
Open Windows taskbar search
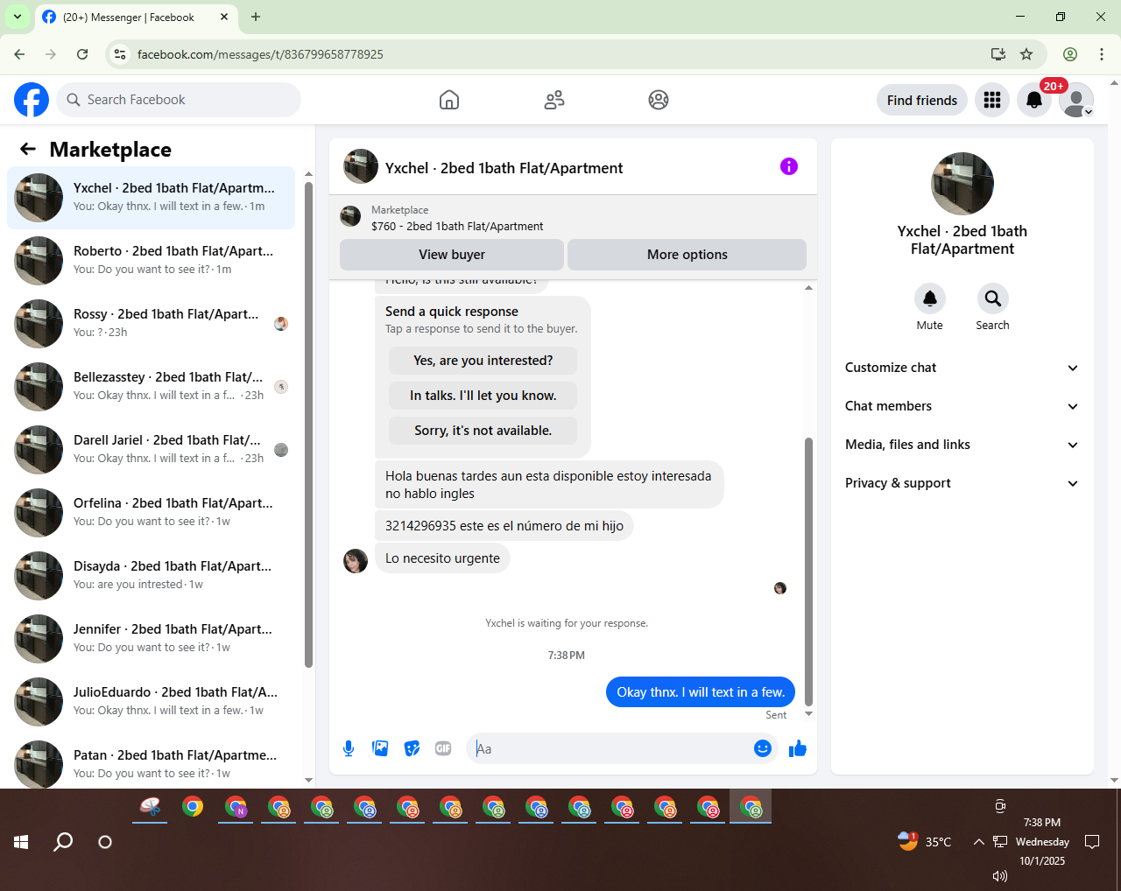point(63,842)
